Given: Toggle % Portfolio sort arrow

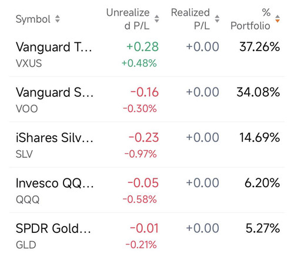Looking at the screenshot, I should click(278, 19).
